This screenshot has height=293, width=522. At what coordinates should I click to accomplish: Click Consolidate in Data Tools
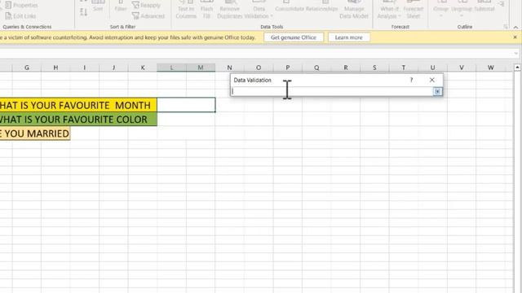(x=290, y=7)
